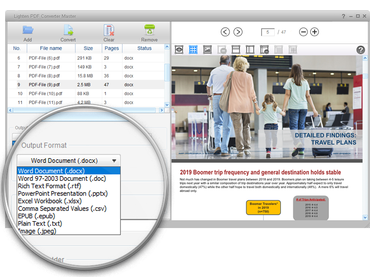Select the blue grid table detection icon
Screen dimensions: 370x277
click(193, 50)
